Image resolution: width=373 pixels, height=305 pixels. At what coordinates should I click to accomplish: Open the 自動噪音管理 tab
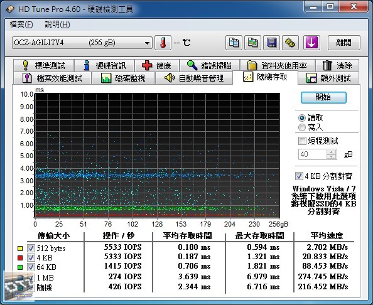(x=194, y=78)
